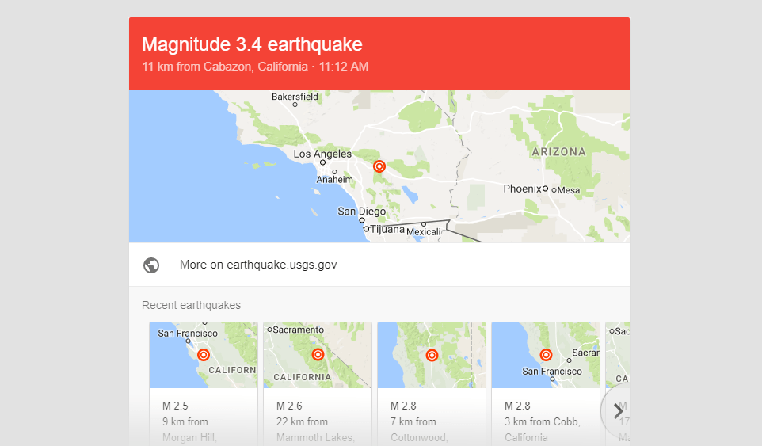Screen dimensions: 762x446
Task: Click the epicenter marker in the Morgan Hill card
Action: click(x=204, y=355)
